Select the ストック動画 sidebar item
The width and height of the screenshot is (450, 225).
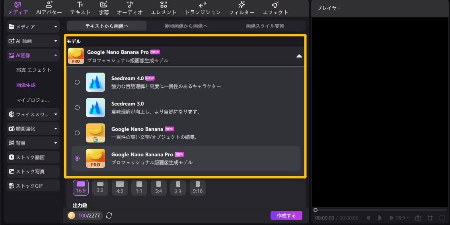(x=33, y=157)
